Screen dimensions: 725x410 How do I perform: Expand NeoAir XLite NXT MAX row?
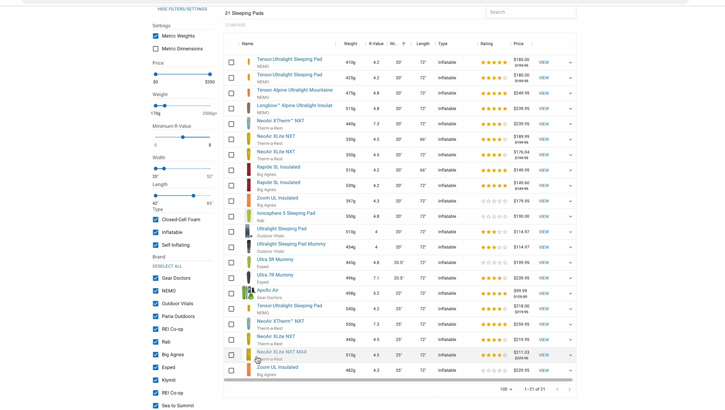tap(571, 355)
